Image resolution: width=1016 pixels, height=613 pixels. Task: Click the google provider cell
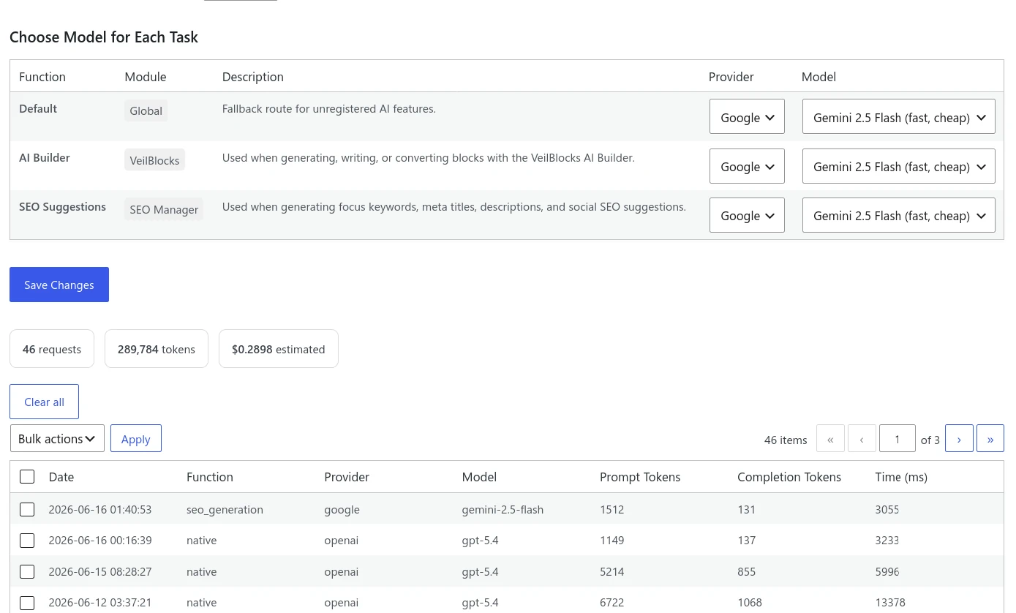[x=342, y=509]
